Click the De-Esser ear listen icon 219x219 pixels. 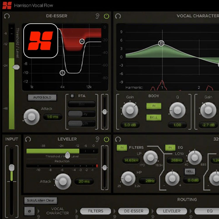tap(97, 16)
